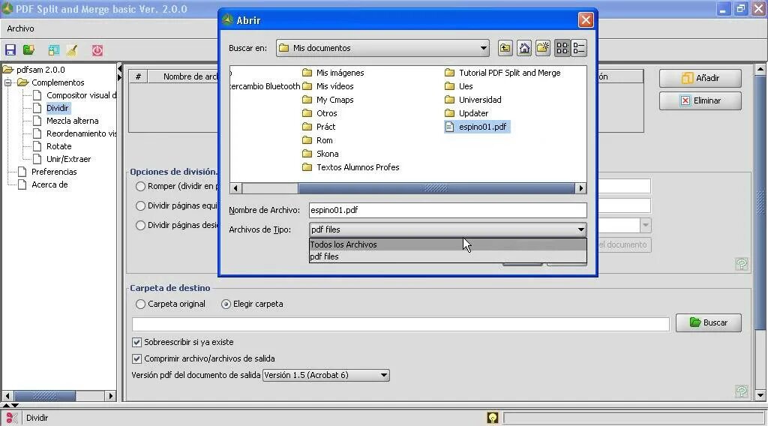Select Elegir carpeta radio button

(x=226, y=304)
